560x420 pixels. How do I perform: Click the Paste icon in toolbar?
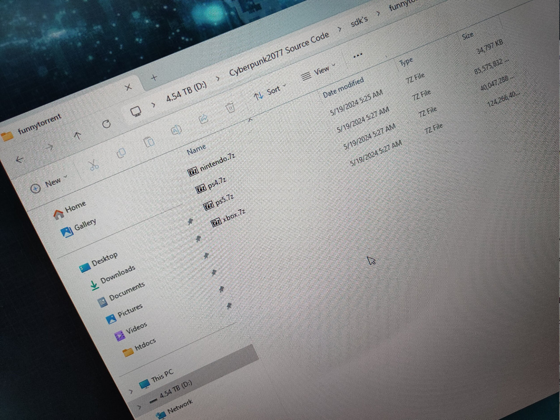[149, 142]
